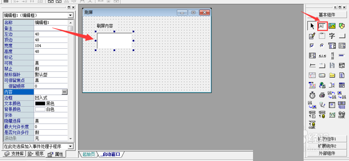The height and width of the screenshot is (161, 349).
Task: Switch to the 属性 tab
Action: click(x=56, y=154)
